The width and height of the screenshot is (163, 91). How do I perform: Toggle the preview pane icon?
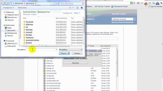[x=77, y=8]
